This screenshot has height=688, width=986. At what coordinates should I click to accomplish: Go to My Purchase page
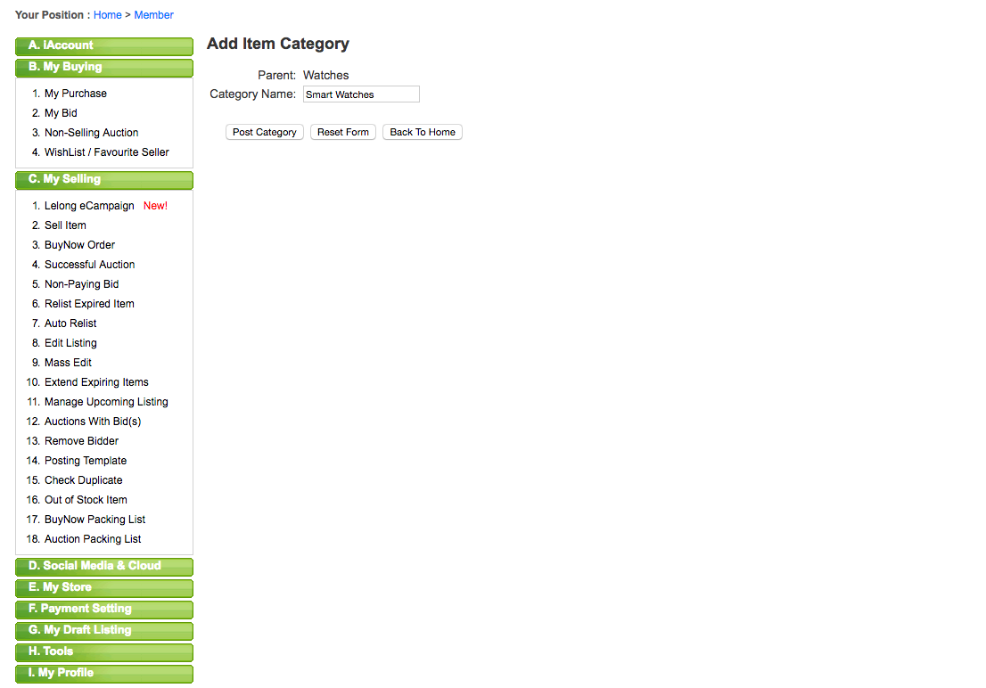76,94
